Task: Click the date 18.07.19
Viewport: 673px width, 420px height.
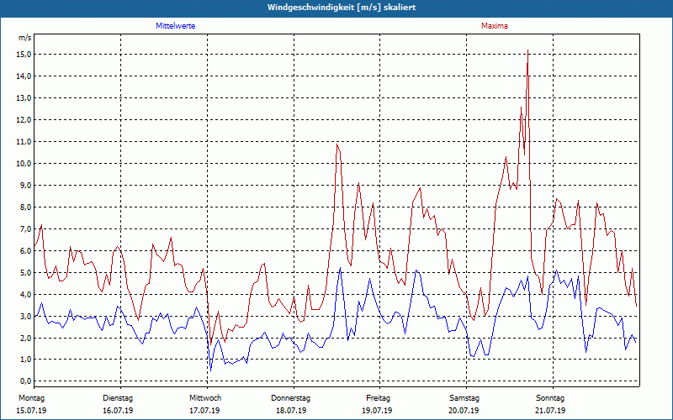Action: pos(291,411)
